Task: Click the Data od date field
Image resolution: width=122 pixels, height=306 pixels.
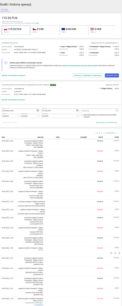Action: 21,111
